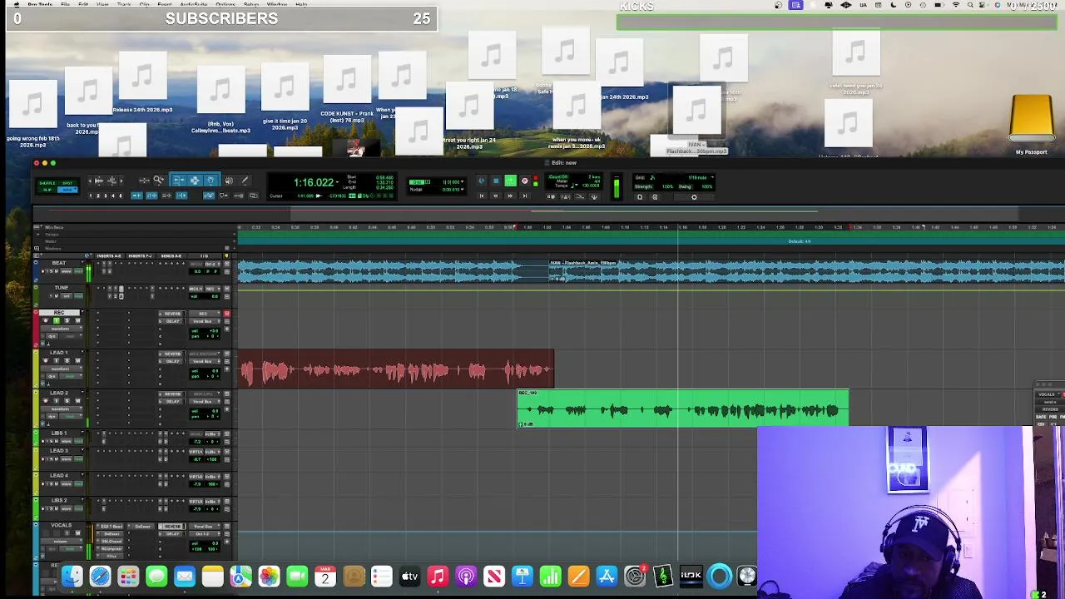Image resolution: width=1065 pixels, height=599 pixels.
Task: Click the Go to End transport button
Action: (525, 196)
